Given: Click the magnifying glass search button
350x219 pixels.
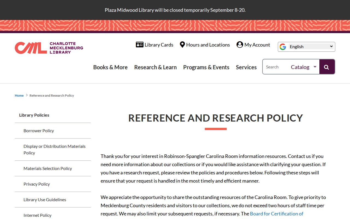Looking at the screenshot, I should click(327, 67).
